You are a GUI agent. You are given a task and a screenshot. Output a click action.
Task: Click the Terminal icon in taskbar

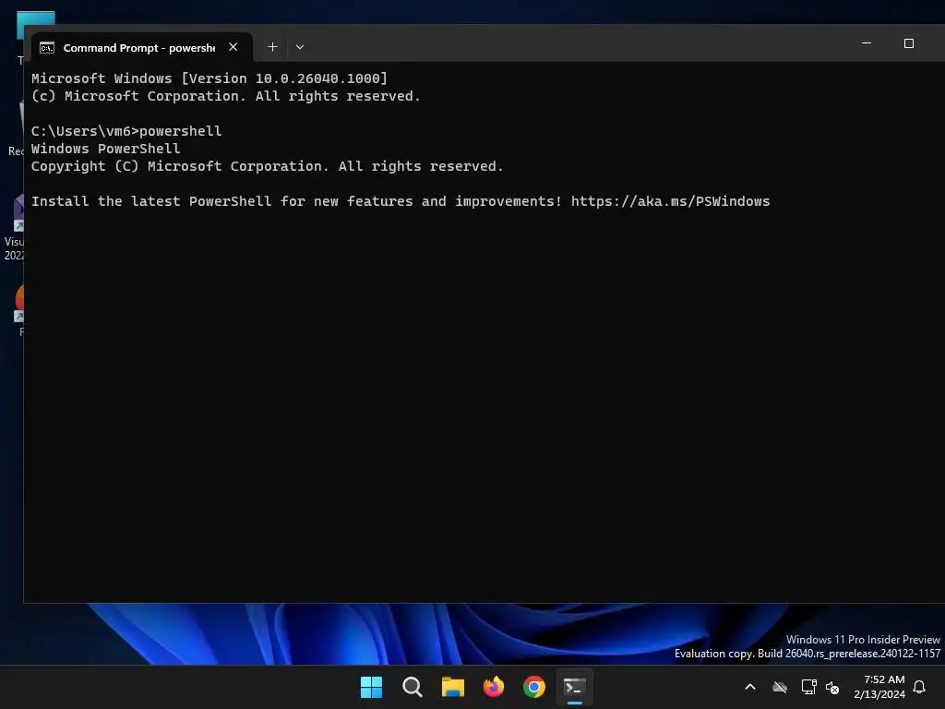point(574,687)
